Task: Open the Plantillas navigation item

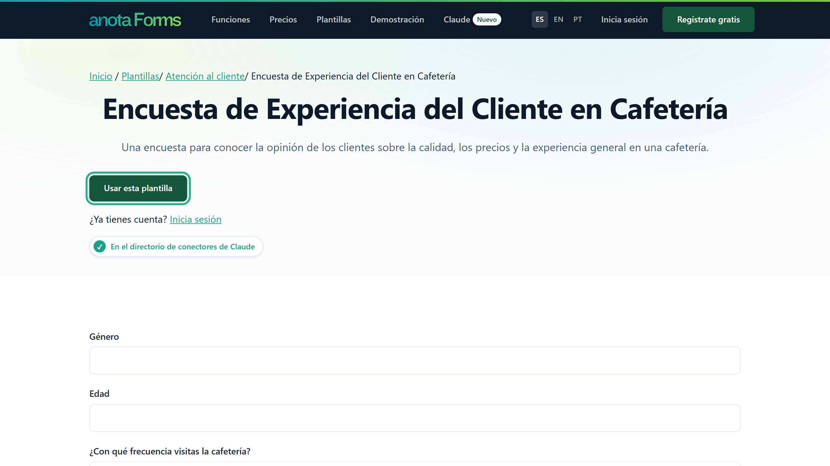Action: (334, 19)
